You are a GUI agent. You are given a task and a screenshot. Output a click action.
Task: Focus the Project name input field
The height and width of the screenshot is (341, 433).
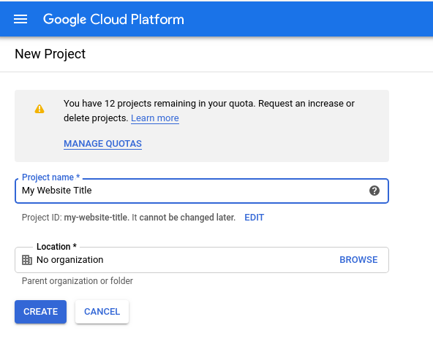(x=202, y=191)
